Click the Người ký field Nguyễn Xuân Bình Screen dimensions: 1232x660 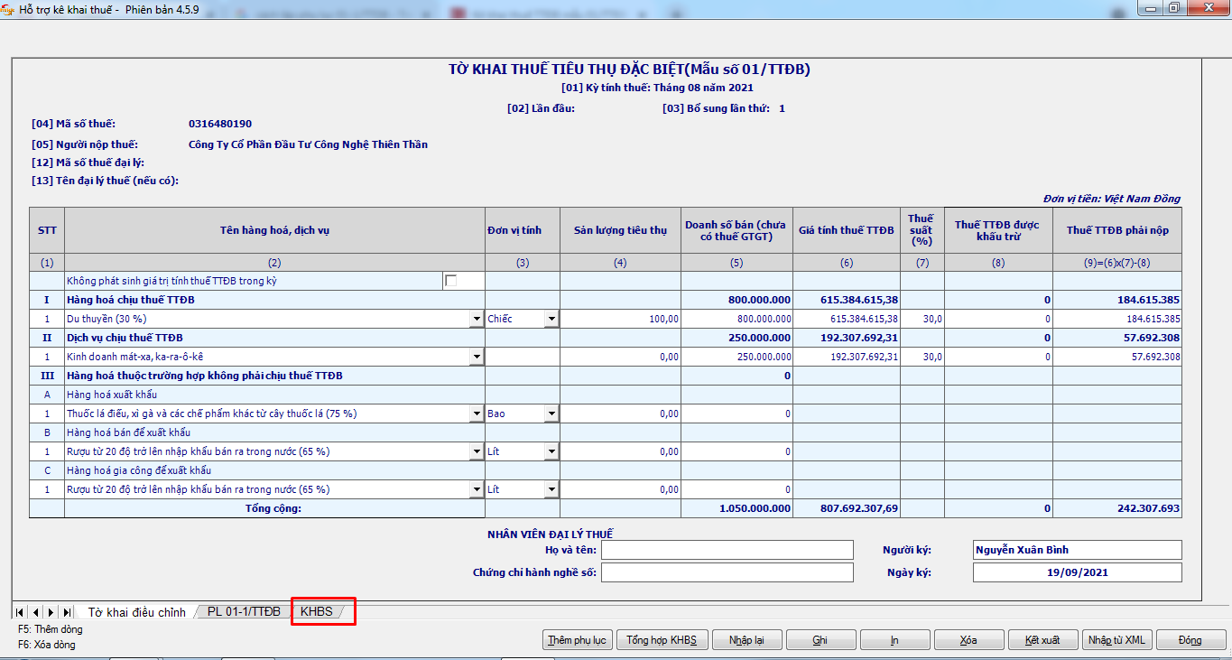(1077, 550)
